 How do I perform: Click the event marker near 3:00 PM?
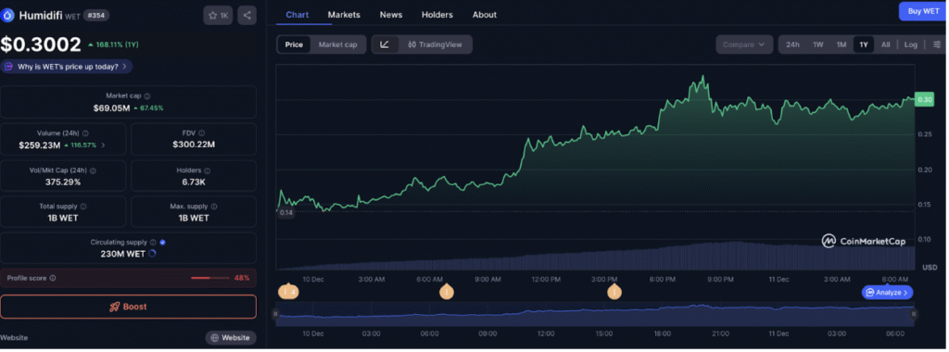tap(614, 292)
